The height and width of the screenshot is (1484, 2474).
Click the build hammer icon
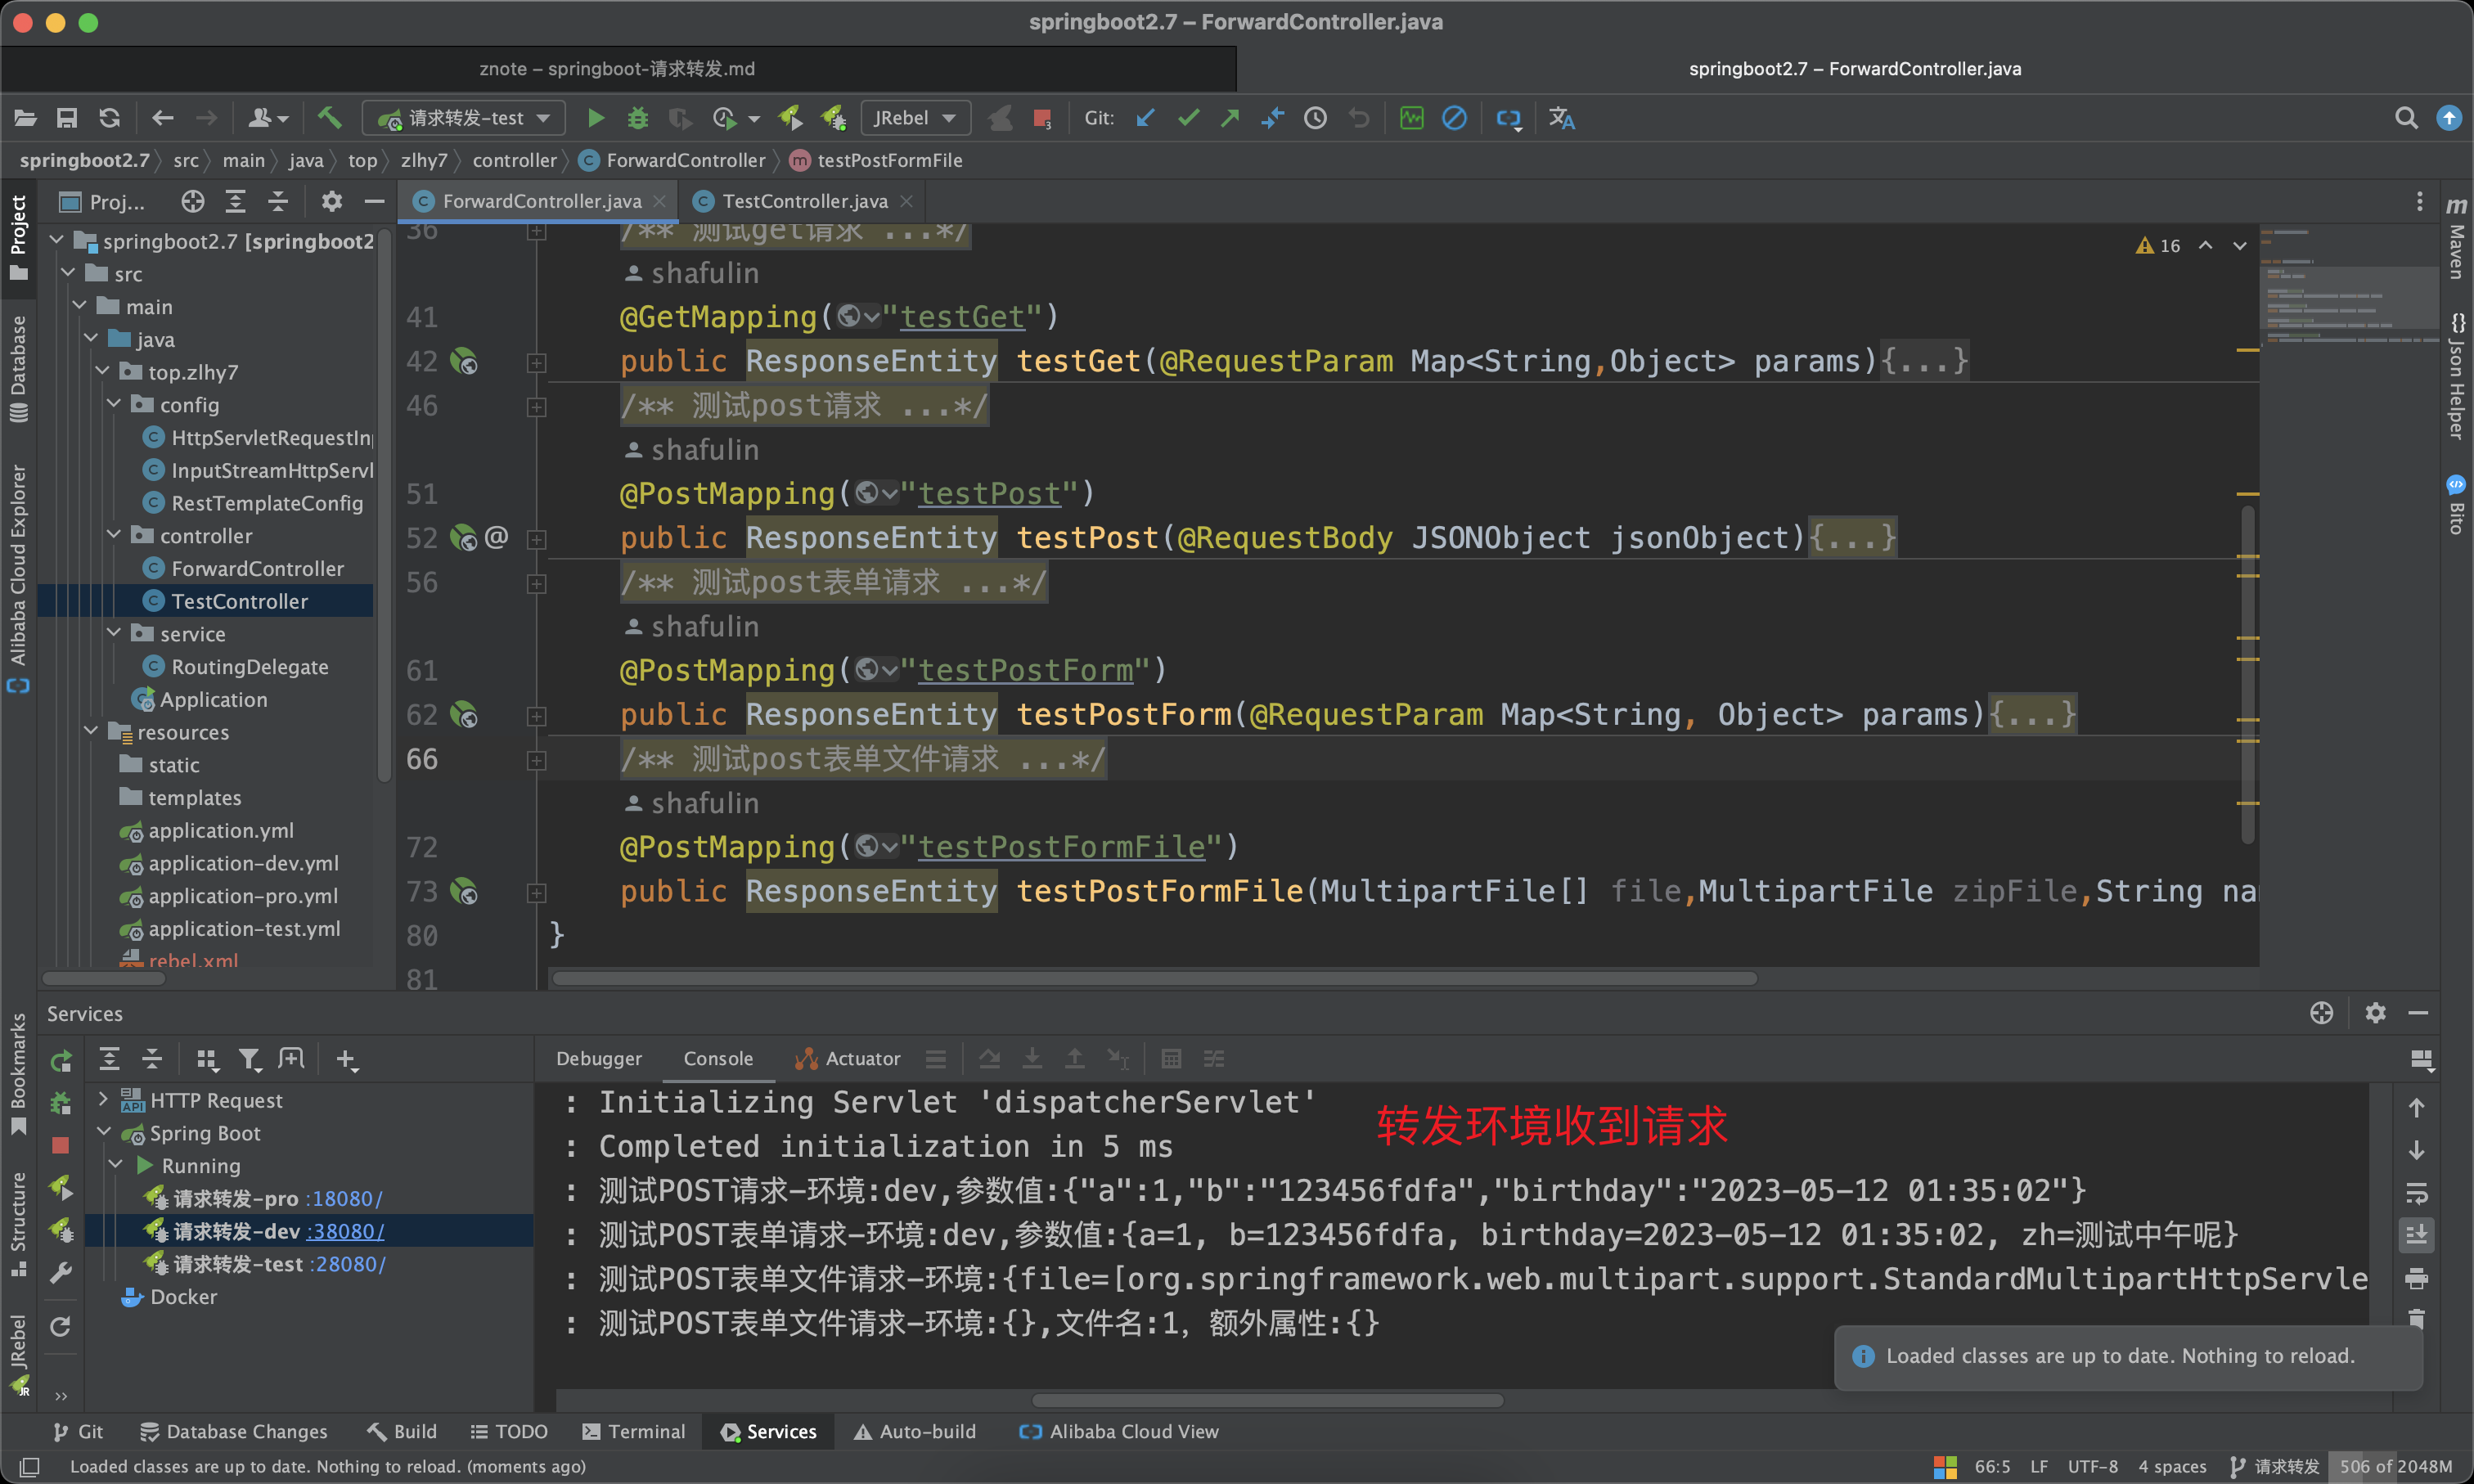coord(330,118)
